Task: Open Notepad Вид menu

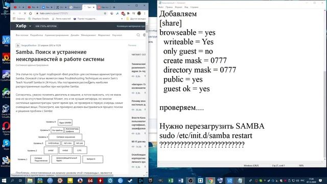Action: point(186,7)
